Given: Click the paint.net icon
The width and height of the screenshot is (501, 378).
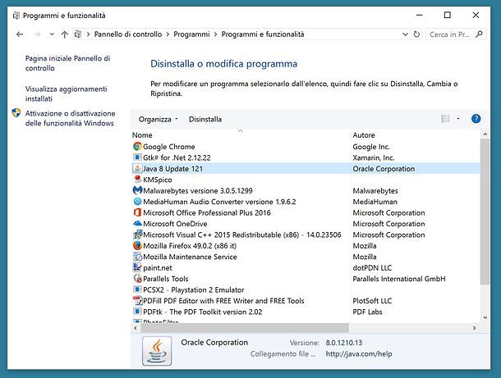Looking at the screenshot, I should 137,267.
